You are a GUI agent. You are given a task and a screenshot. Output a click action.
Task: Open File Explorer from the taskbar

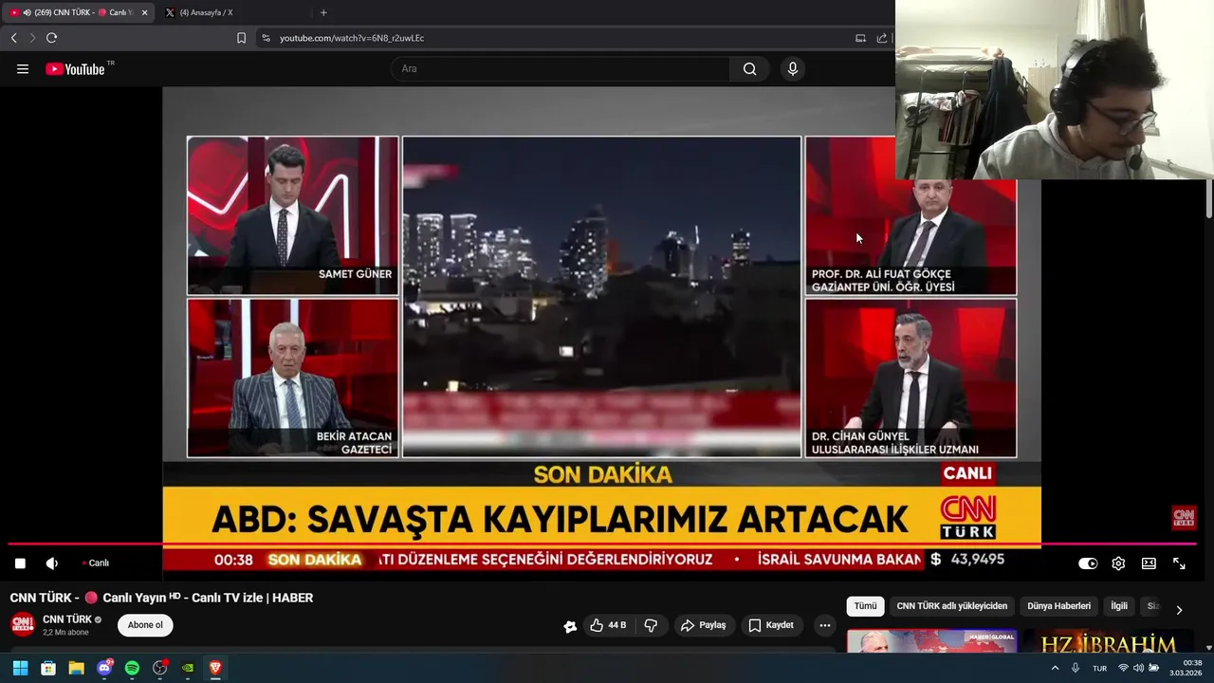coord(76,668)
